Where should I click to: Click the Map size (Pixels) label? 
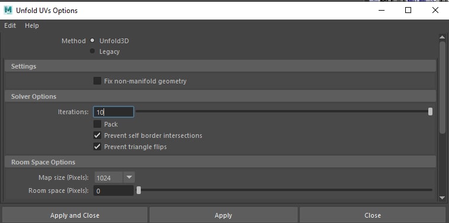click(x=63, y=177)
